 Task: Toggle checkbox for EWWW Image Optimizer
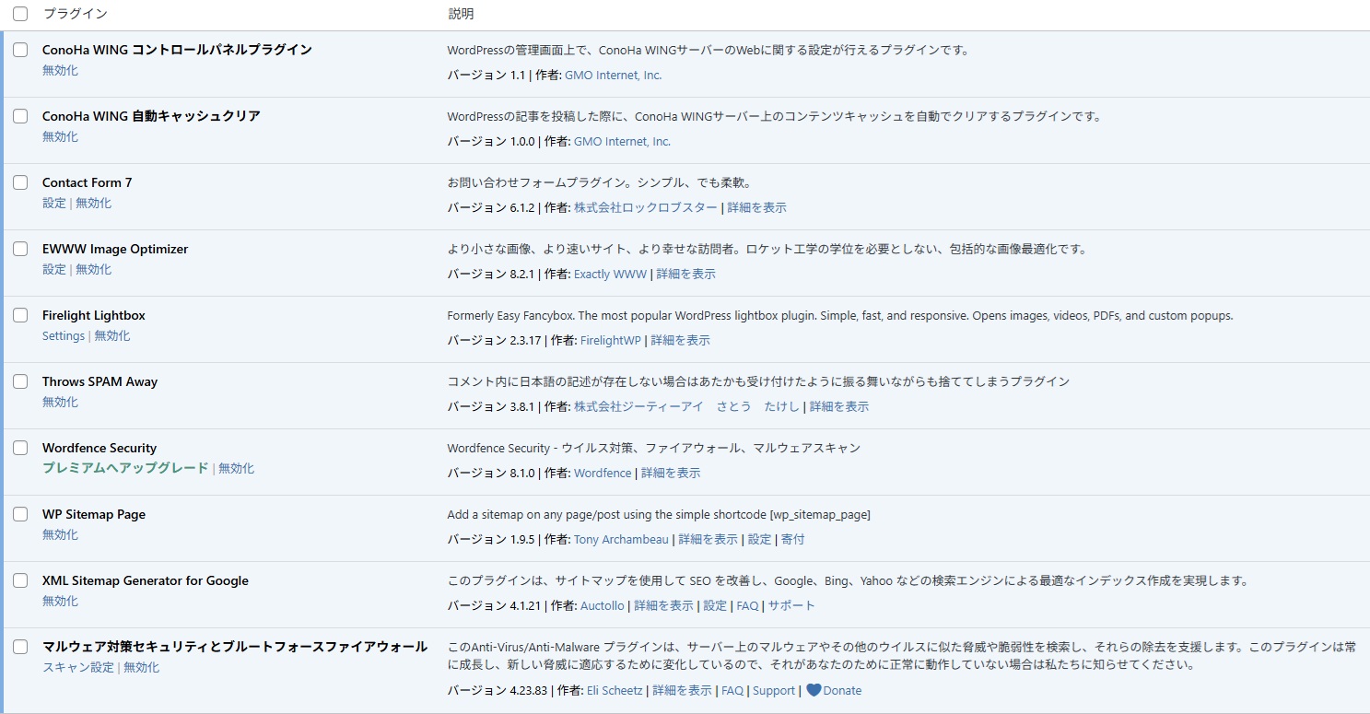[x=20, y=249]
